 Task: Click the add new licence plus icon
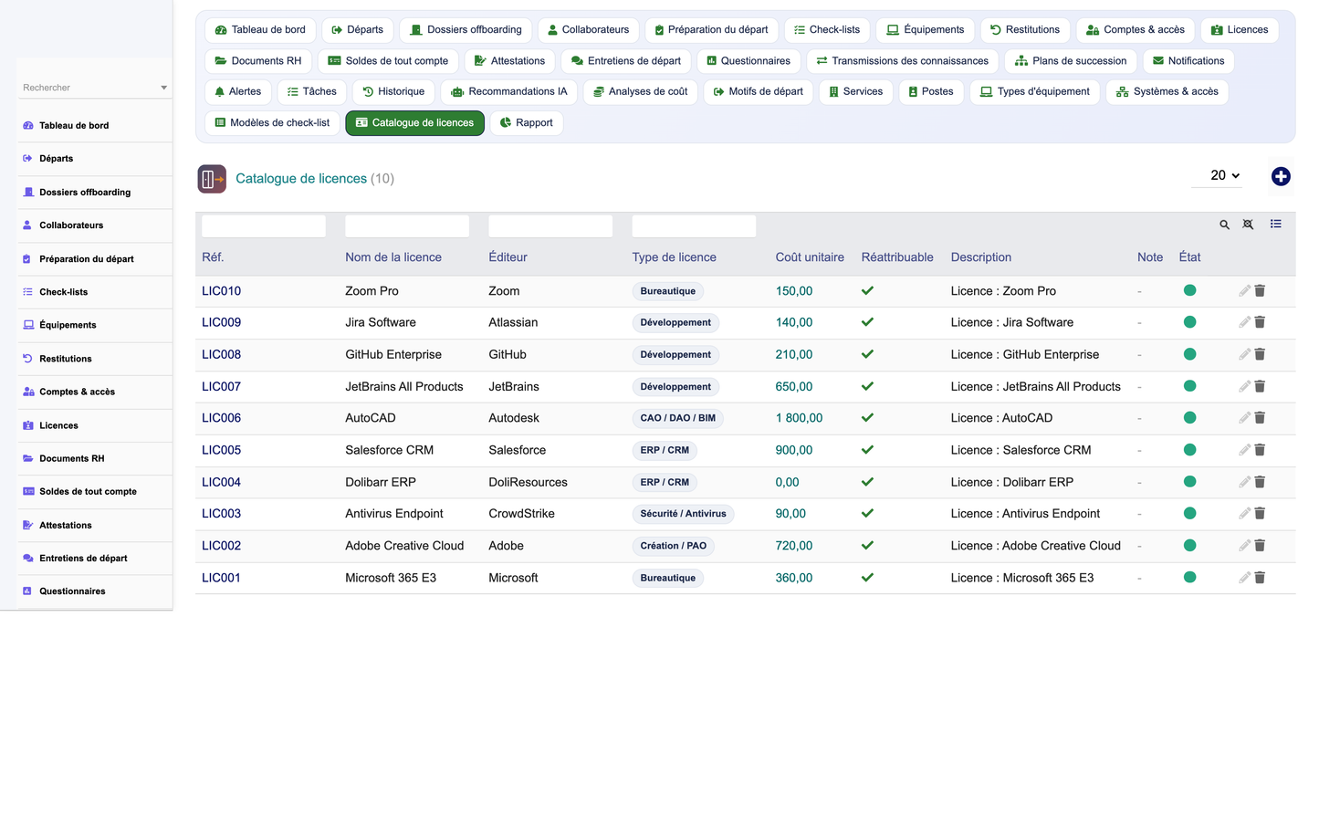[1281, 176]
